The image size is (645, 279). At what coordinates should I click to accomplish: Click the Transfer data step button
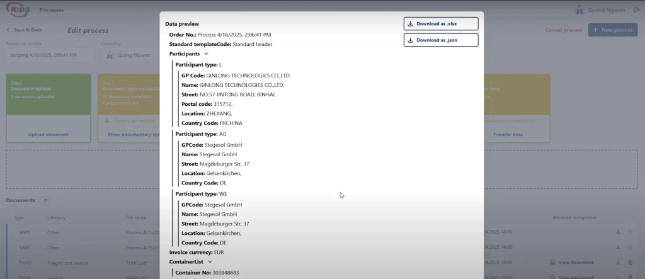tap(510, 135)
